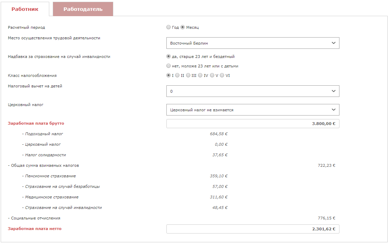Select tax class IV
The height and width of the screenshot is (243, 388).
[x=200, y=75]
